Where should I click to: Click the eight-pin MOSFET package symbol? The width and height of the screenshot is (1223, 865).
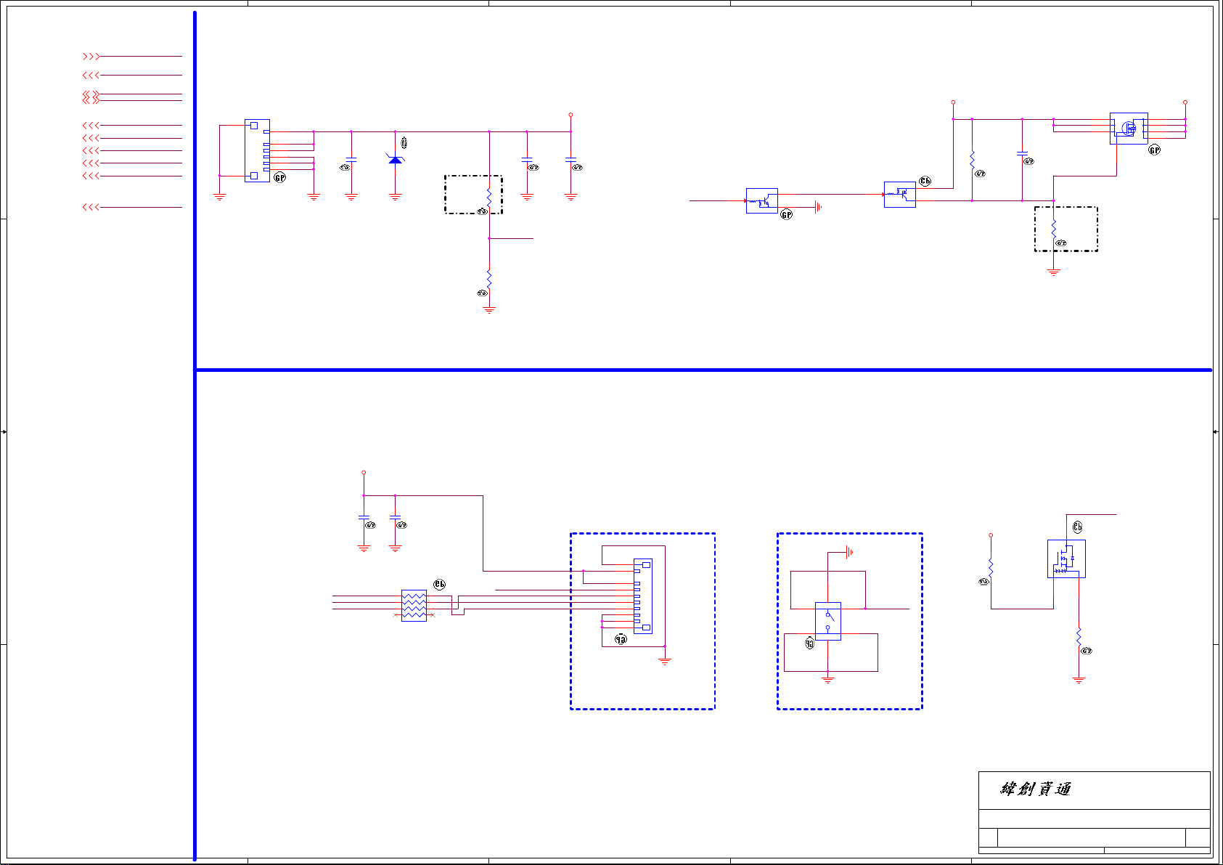(1129, 128)
